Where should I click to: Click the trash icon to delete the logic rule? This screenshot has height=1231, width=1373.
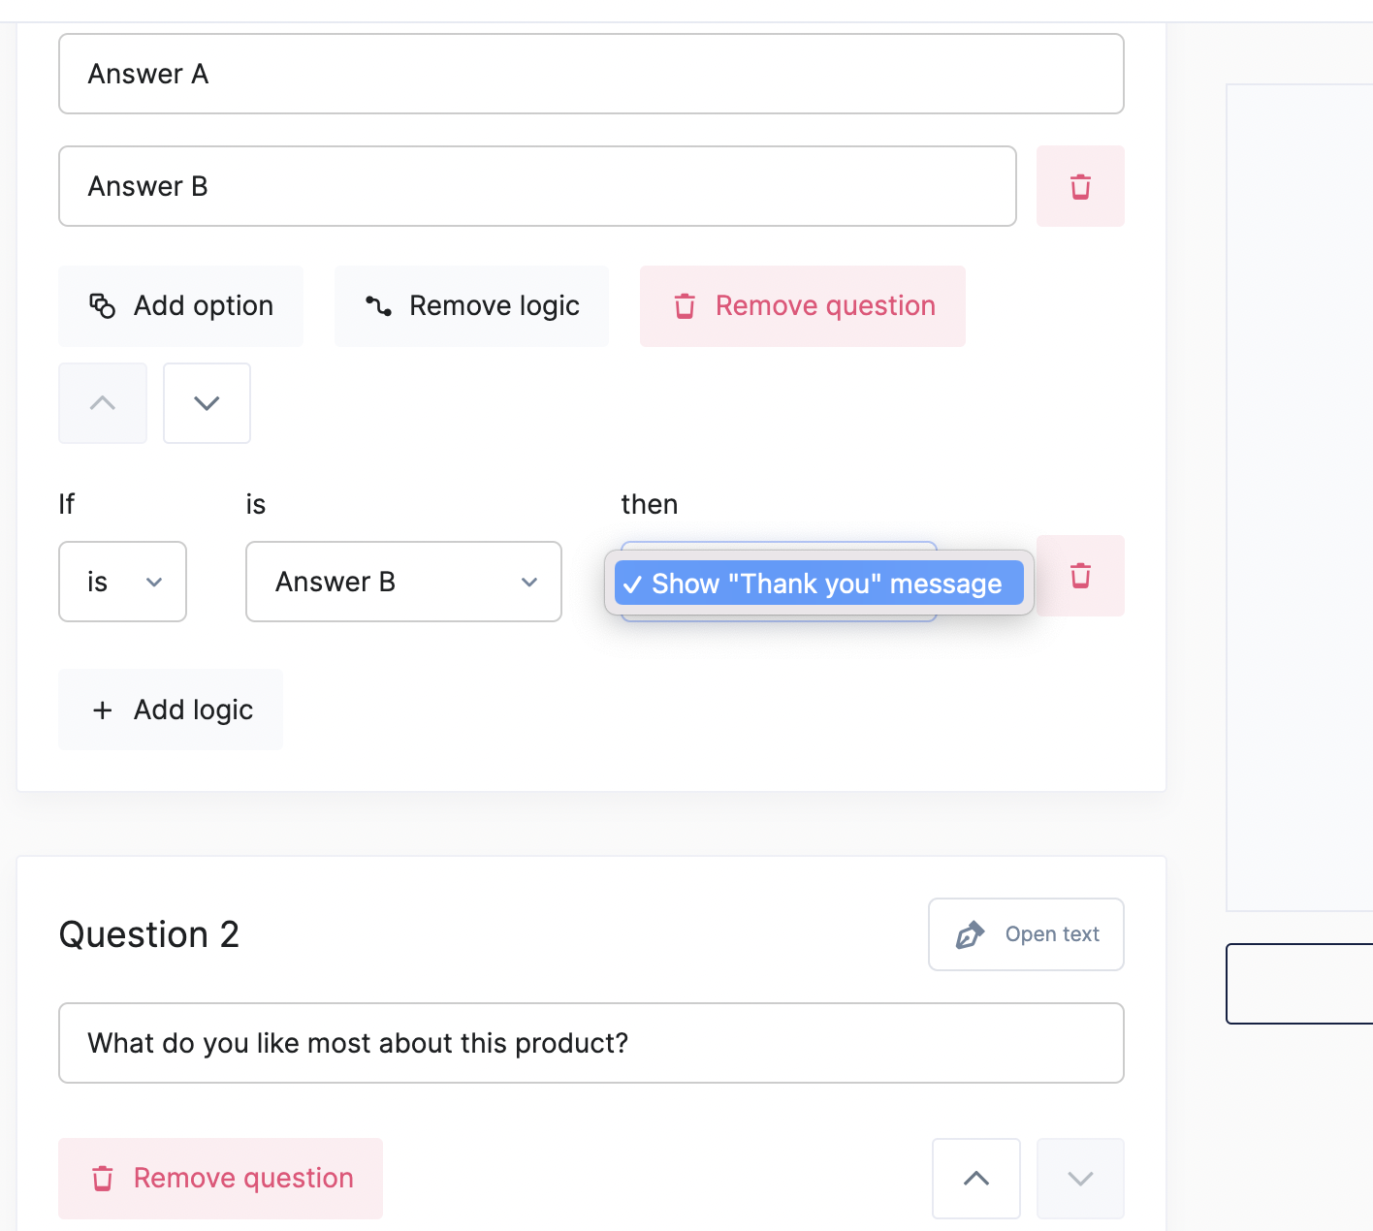coord(1080,576)
